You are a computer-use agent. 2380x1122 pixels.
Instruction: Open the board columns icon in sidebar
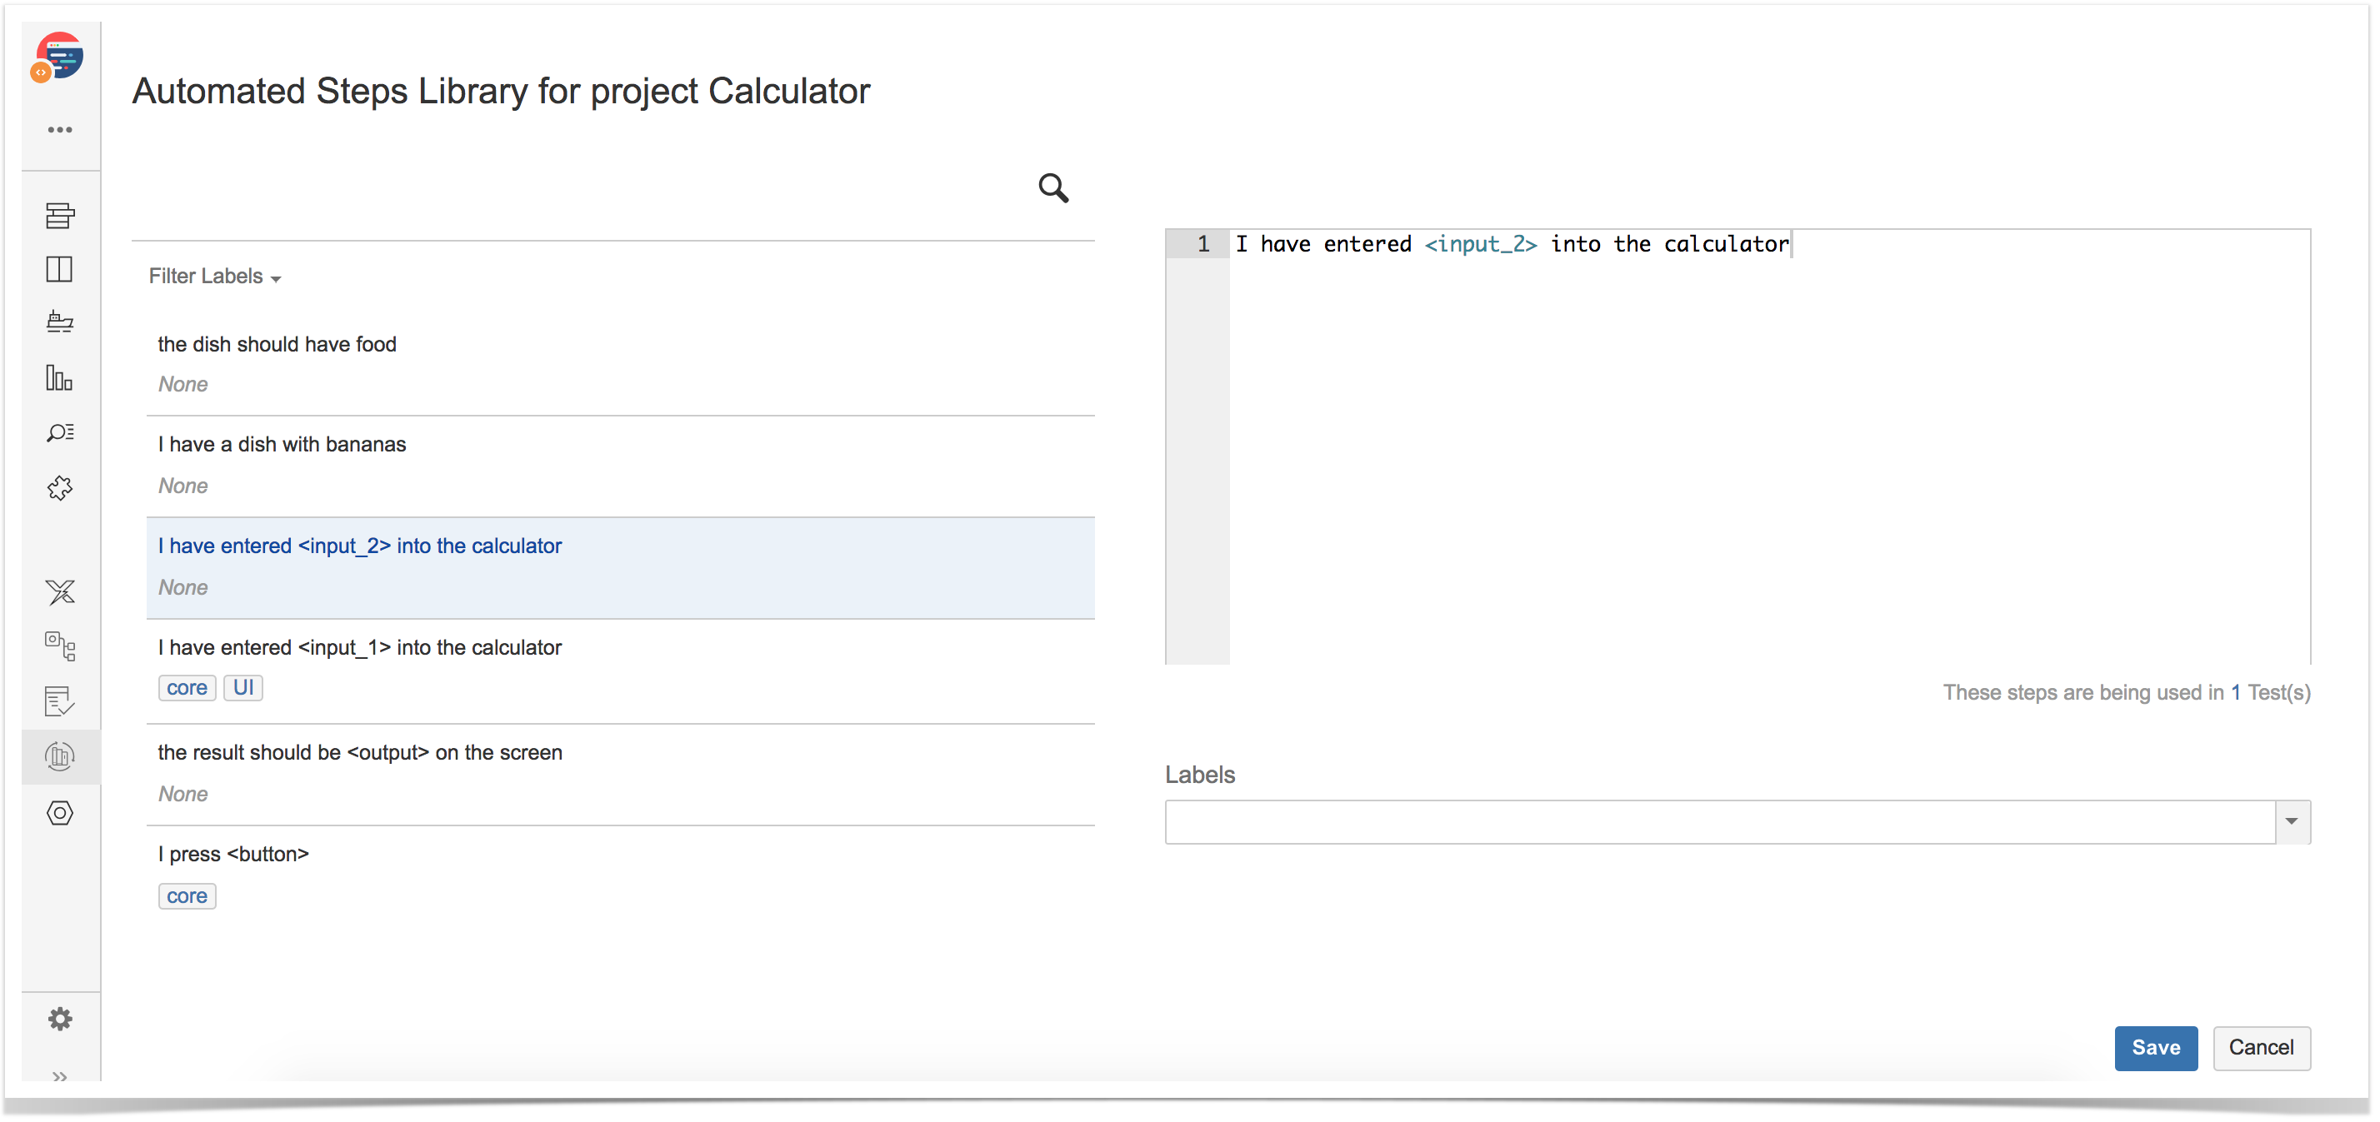(x=60, y=270)
